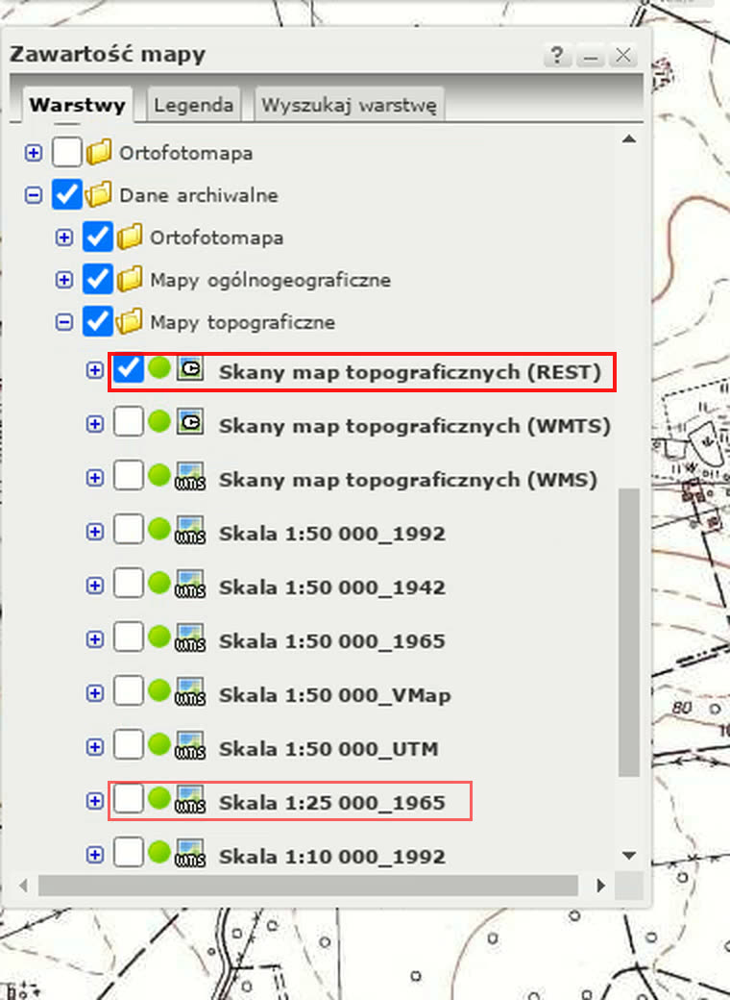Open the help question mark button
This screenshot has width=730, height=1000.
coord(557,56)
